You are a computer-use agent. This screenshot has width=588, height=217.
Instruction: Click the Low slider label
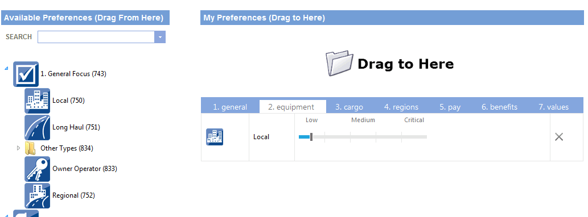click(x=311, y=120)
